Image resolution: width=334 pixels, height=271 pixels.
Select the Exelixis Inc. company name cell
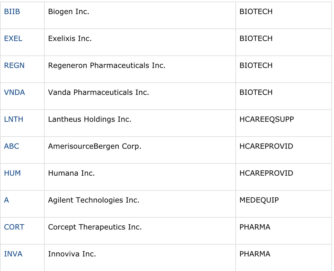click(x=140, y=42)
